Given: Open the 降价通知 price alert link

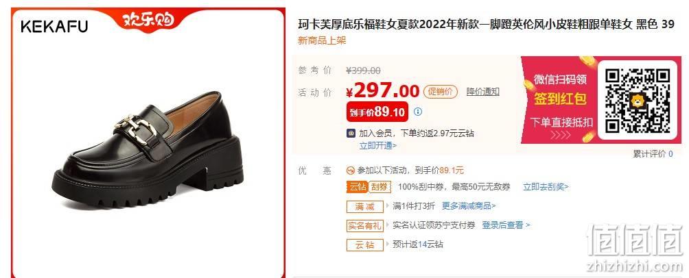Looking at the screenshot, I should [x=483, y=92].
